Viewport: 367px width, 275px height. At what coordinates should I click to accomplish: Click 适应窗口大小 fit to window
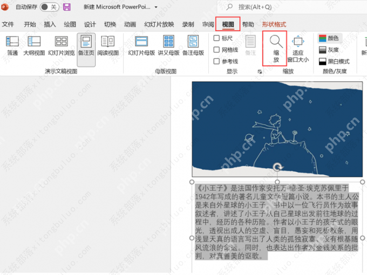pos(298,49)
